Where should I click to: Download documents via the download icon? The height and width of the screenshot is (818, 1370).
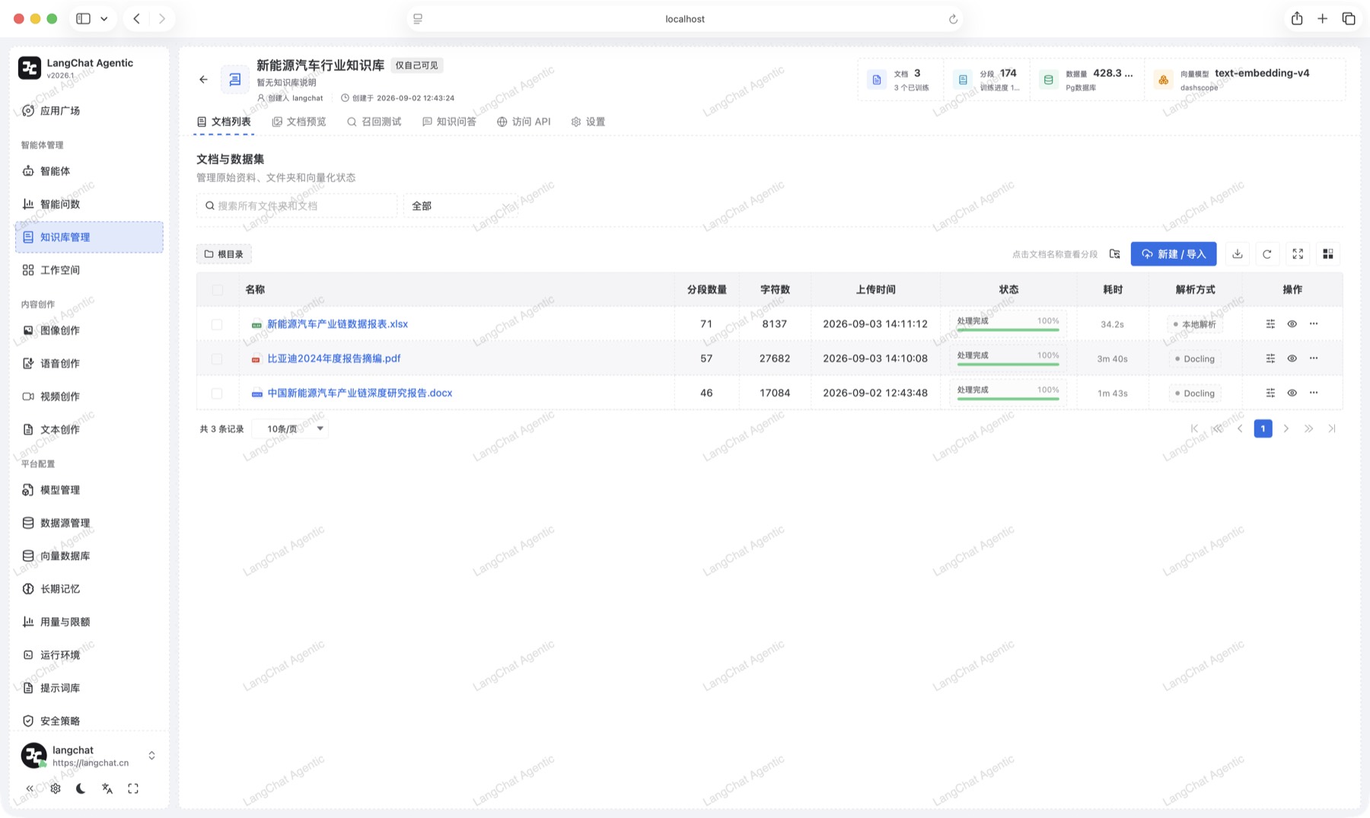pyautogui.click(x=1238, y=254)
